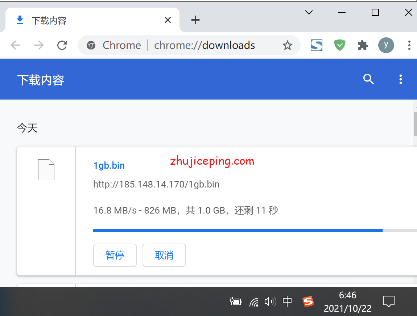Click the back navigation arrow

pyautogui.click(x=15, y=45)
